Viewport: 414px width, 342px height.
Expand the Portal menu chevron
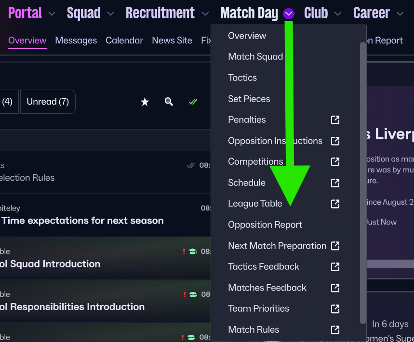[x=52, y=14]
